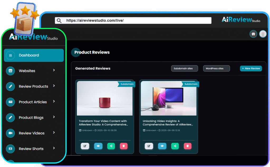Expand the Review Videos chevron
This screenshot has width=270, height=167.
[54, 132]
